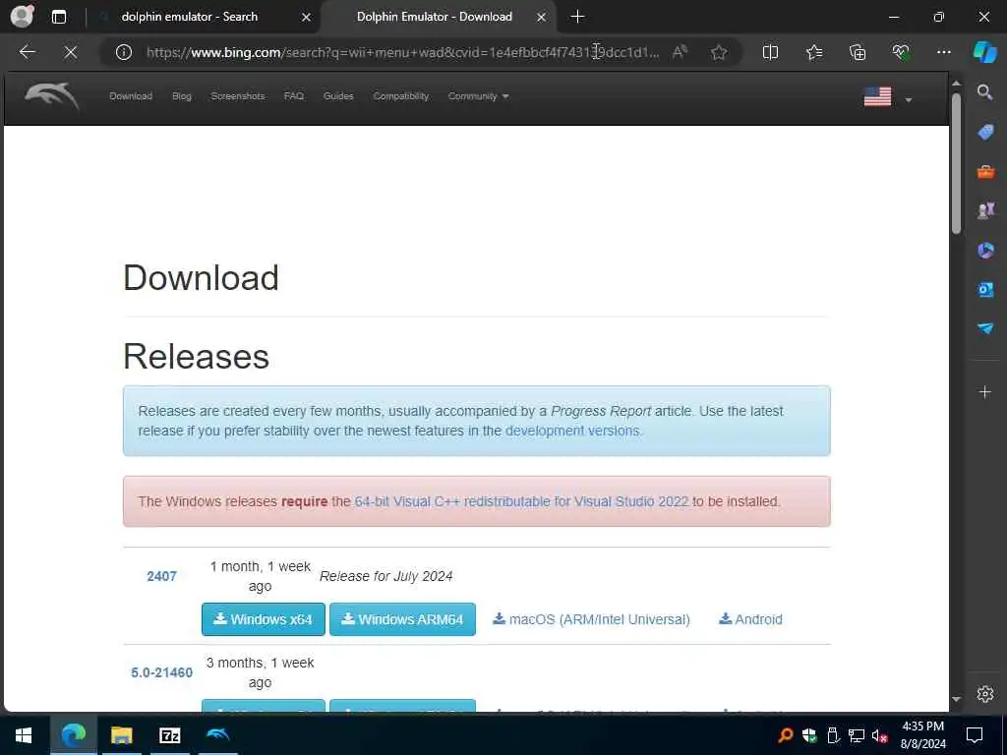Click the page vertical scrollbar thumb
1007x755 pixels.
pyautogui.click(x=956, y=163)
